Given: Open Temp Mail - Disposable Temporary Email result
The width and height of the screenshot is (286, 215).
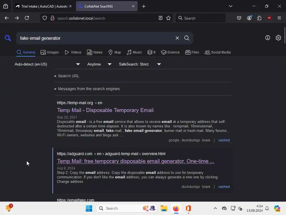Looking at the screenshot, I should (105, 110).
